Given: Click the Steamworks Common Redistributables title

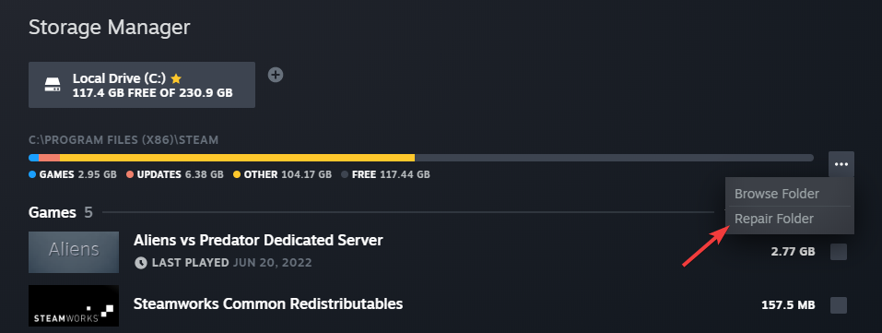Looking at the screenshot, I should (x=268, y=304).
